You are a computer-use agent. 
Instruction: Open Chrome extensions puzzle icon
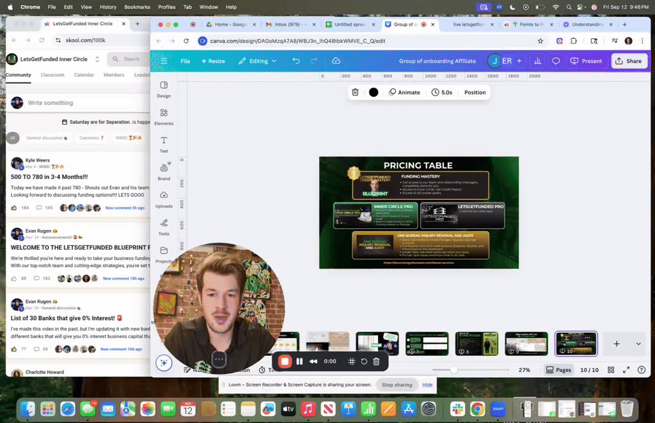[574, 41]
